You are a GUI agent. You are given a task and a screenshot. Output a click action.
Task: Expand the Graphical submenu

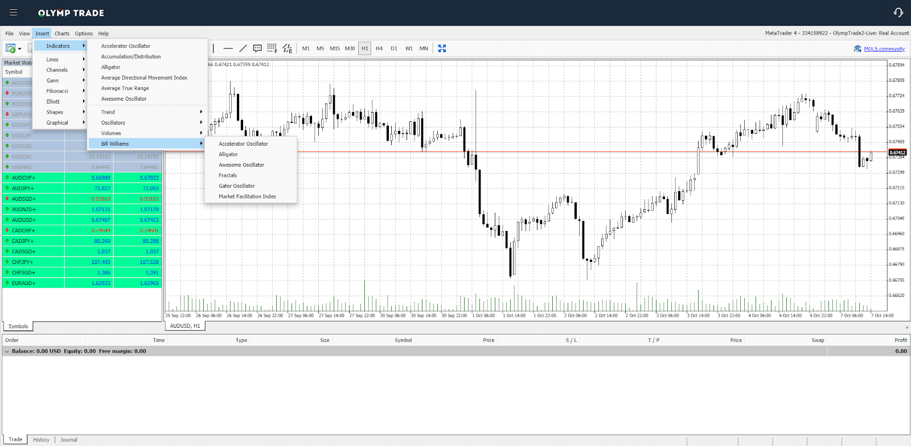[x=60, y=122]
